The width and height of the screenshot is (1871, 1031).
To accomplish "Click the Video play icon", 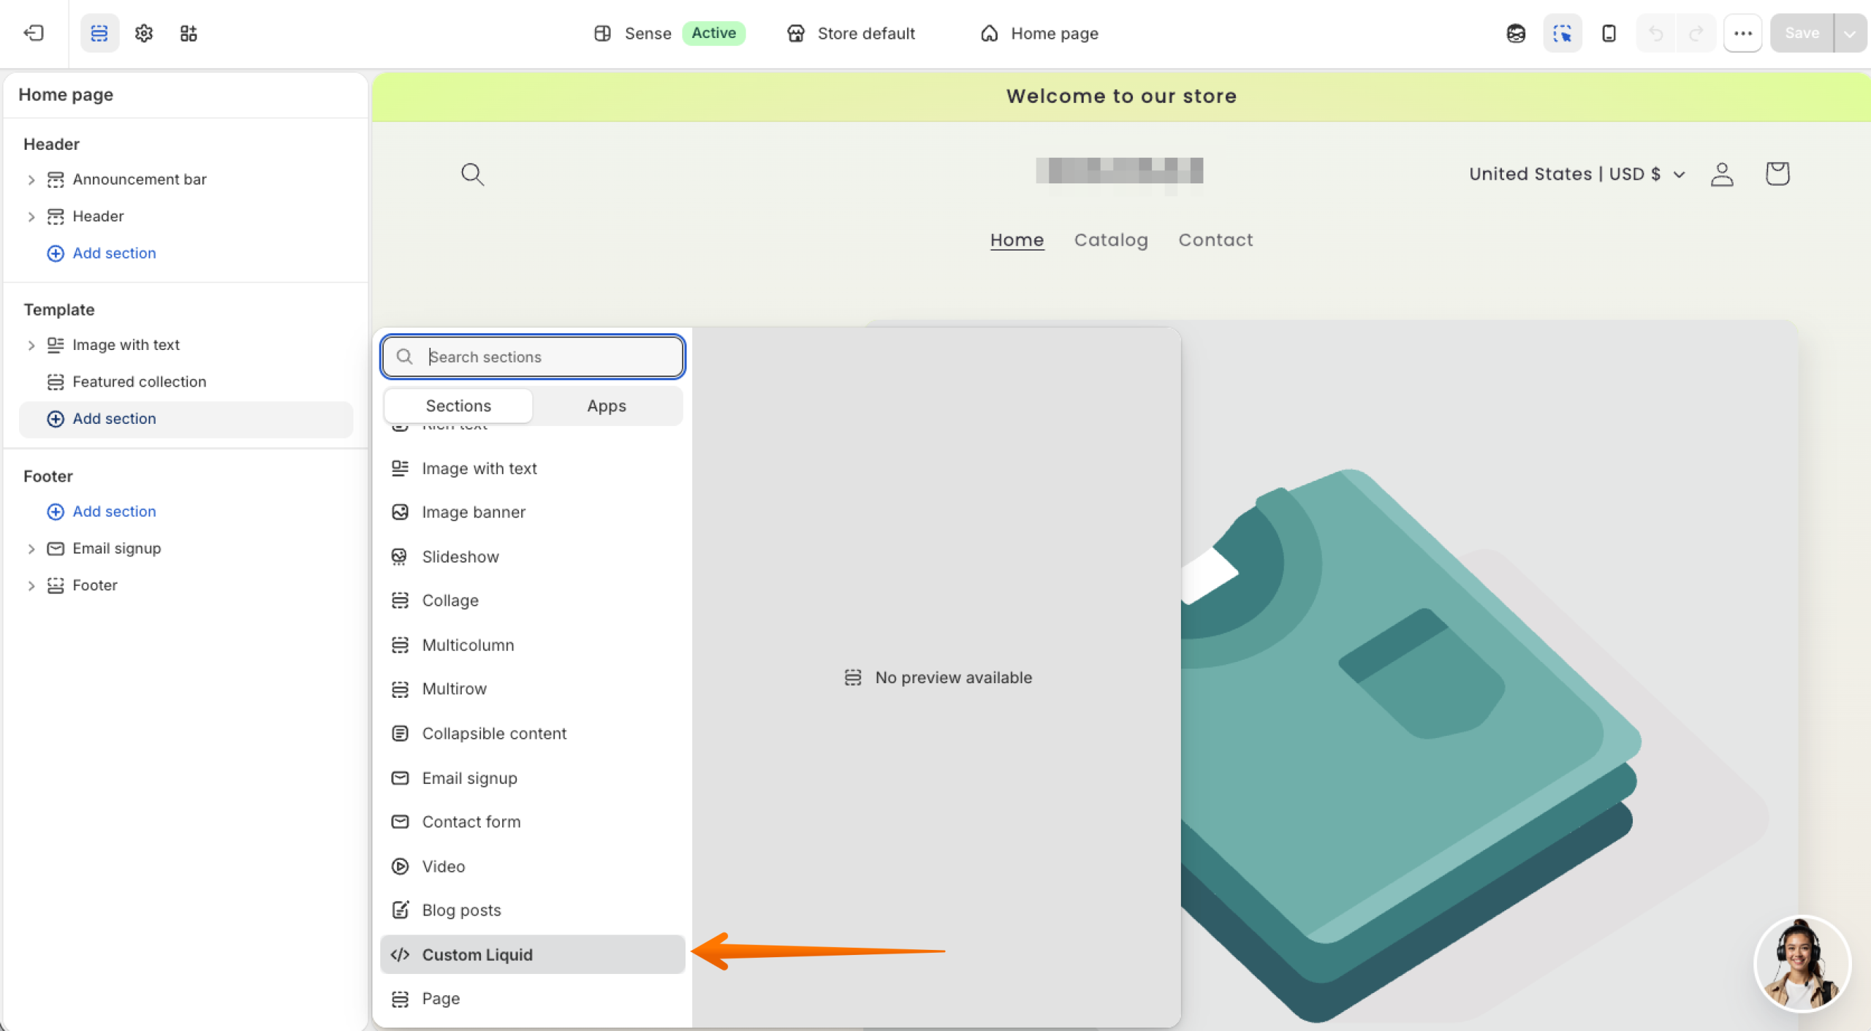I will 400,867.
